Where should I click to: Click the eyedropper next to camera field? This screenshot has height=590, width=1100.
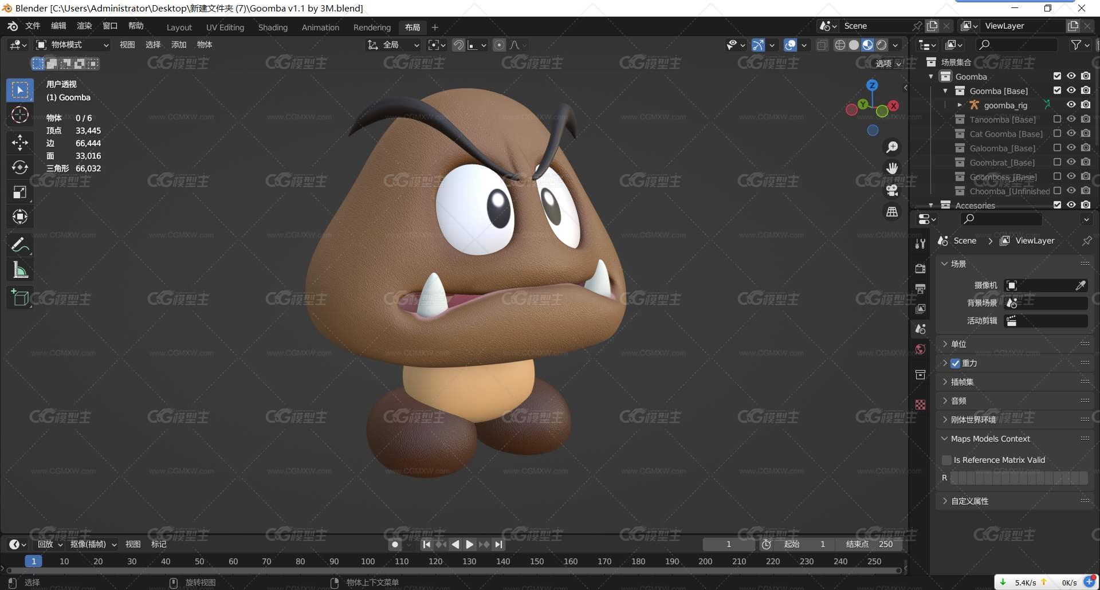[x=1080, y=285]
